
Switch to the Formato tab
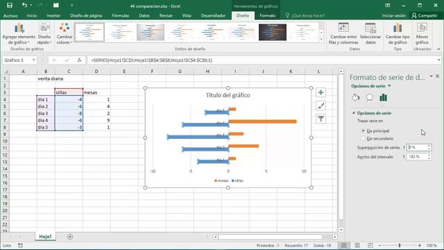(x=267, y=15)
